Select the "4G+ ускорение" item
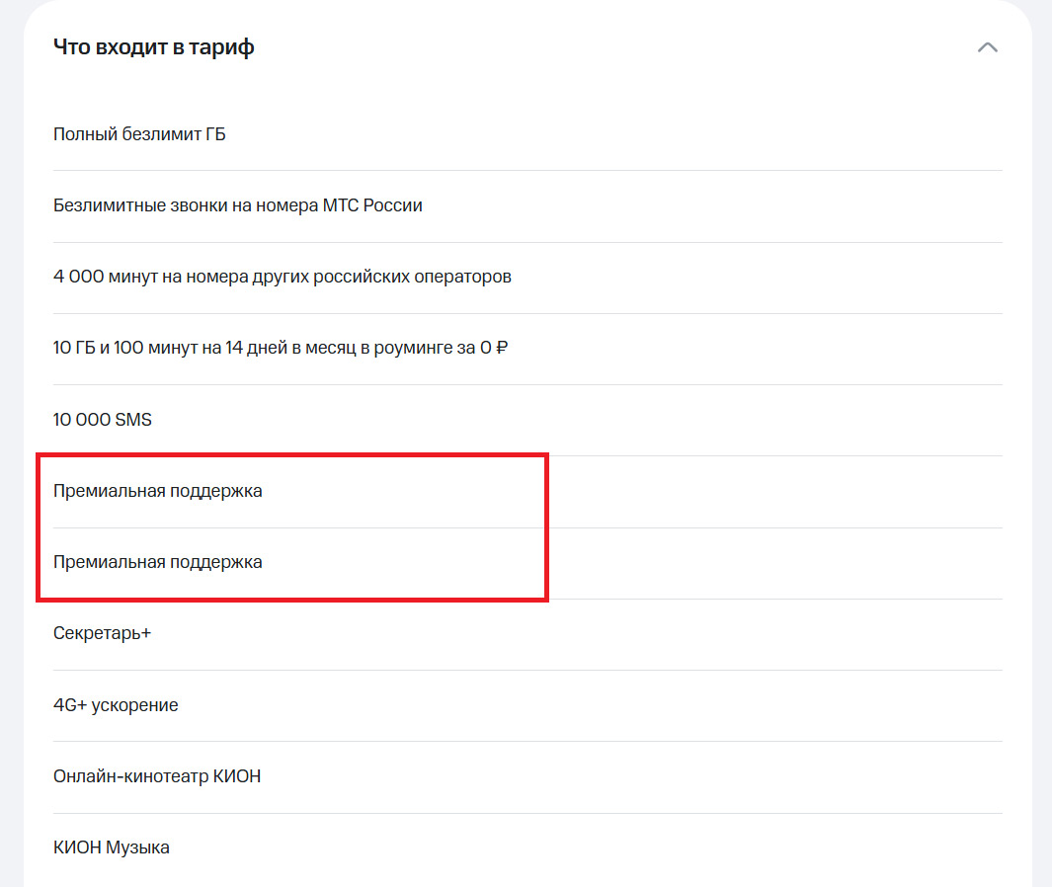 pos(116,705)
